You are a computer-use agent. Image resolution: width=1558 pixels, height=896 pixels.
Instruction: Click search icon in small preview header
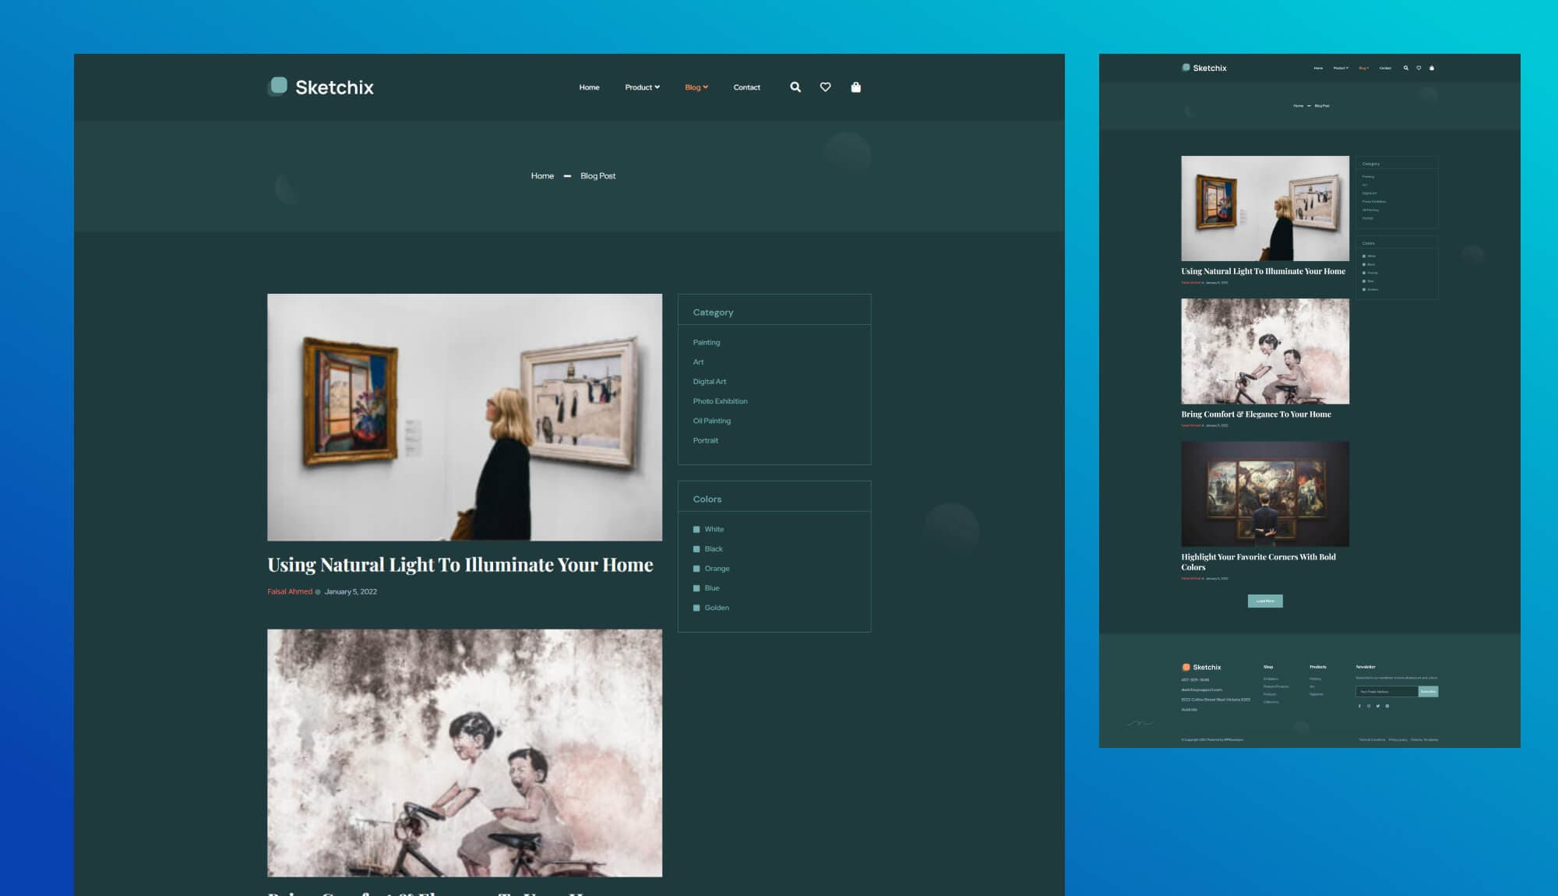pos(1406,68)
